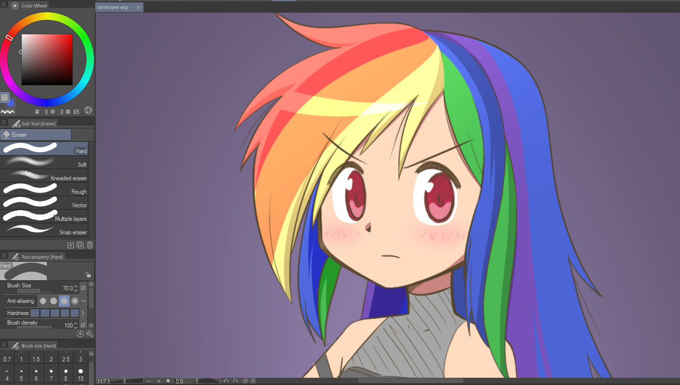The image size is (680, 385).
Task: Set Hardness to the first level box
Action: point(35,313)
